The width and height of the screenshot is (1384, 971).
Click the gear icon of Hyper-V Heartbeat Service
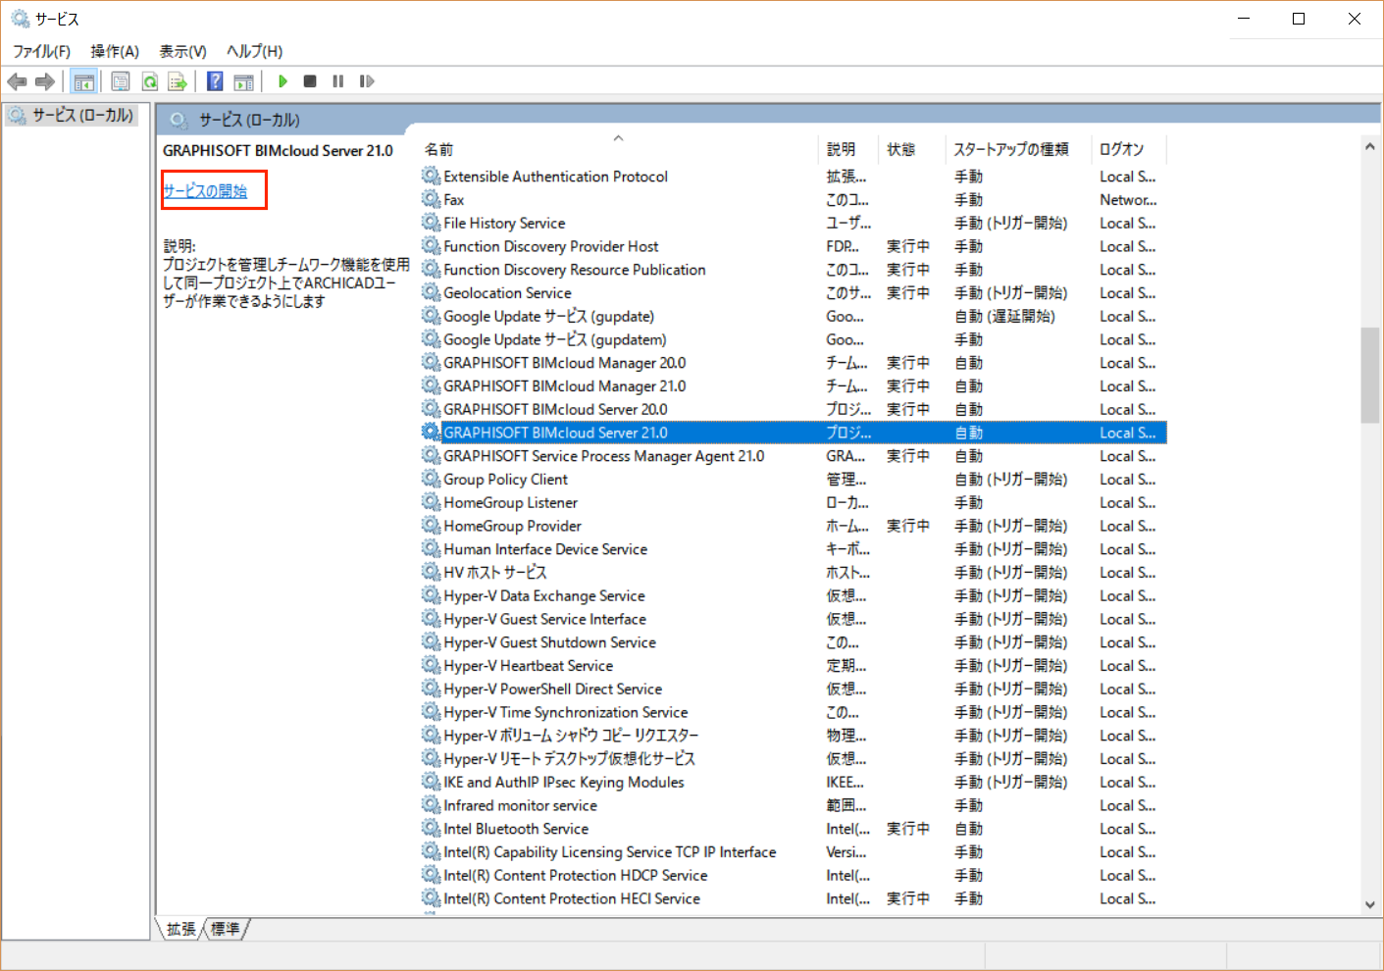pyautogui.click(x=431, y=665)
